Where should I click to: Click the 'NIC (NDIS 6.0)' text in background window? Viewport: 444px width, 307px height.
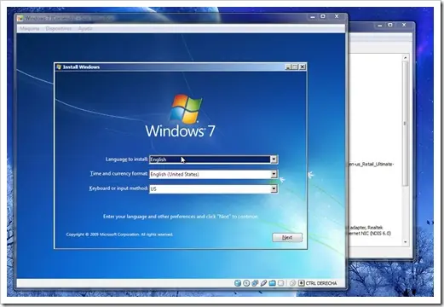[376, 234]
